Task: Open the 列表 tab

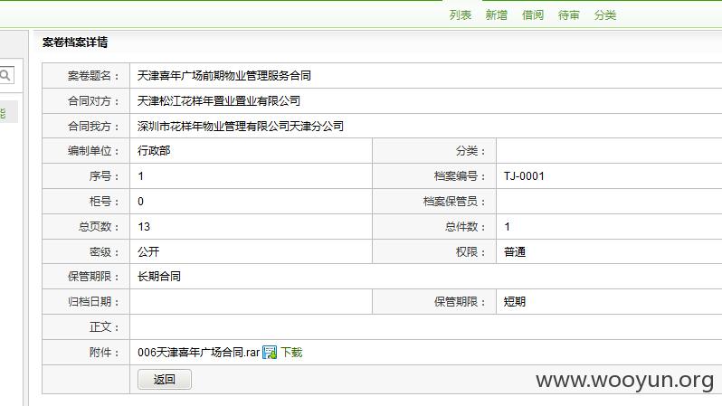Action: 460,15
